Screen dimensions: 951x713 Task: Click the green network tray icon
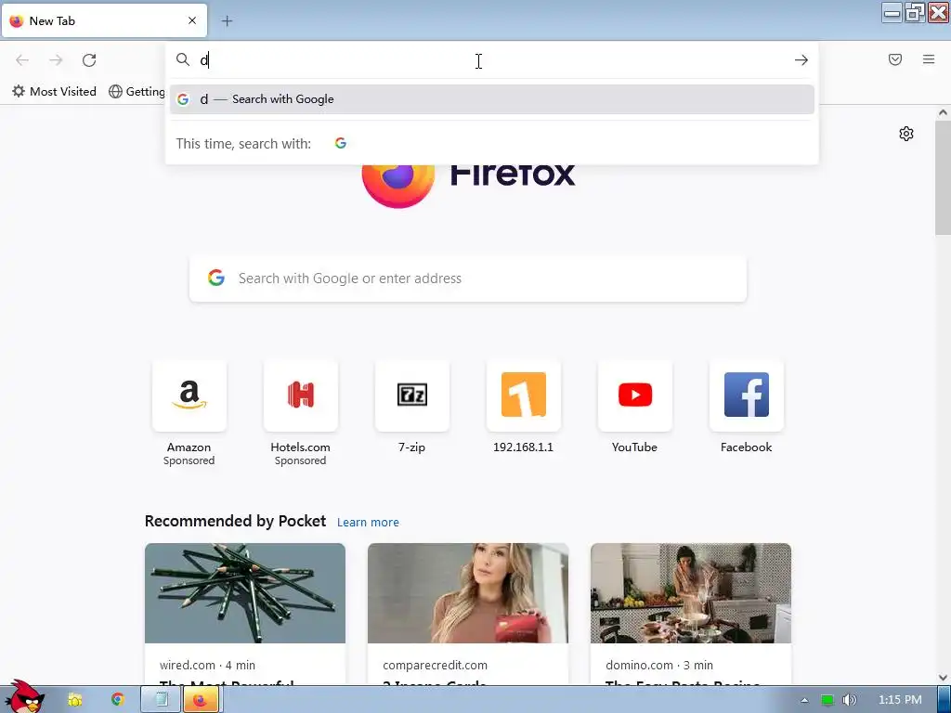[827, 700]
